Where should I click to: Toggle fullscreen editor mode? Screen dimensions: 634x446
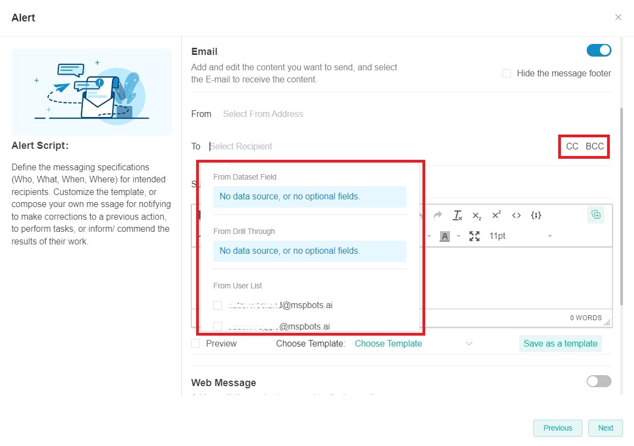(x=474, y=236)
